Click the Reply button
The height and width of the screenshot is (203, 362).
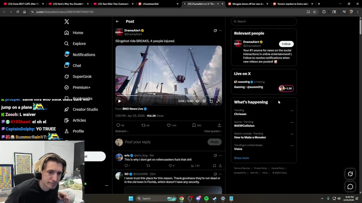[x=214, y=142]
